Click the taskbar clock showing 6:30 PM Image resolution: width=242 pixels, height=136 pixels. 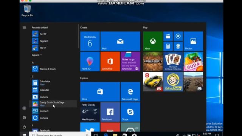pos(207,134)
